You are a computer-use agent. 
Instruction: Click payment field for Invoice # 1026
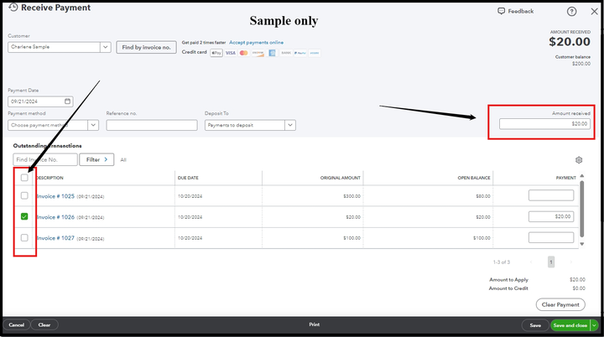pyautogui.click(x=551, y=216)
